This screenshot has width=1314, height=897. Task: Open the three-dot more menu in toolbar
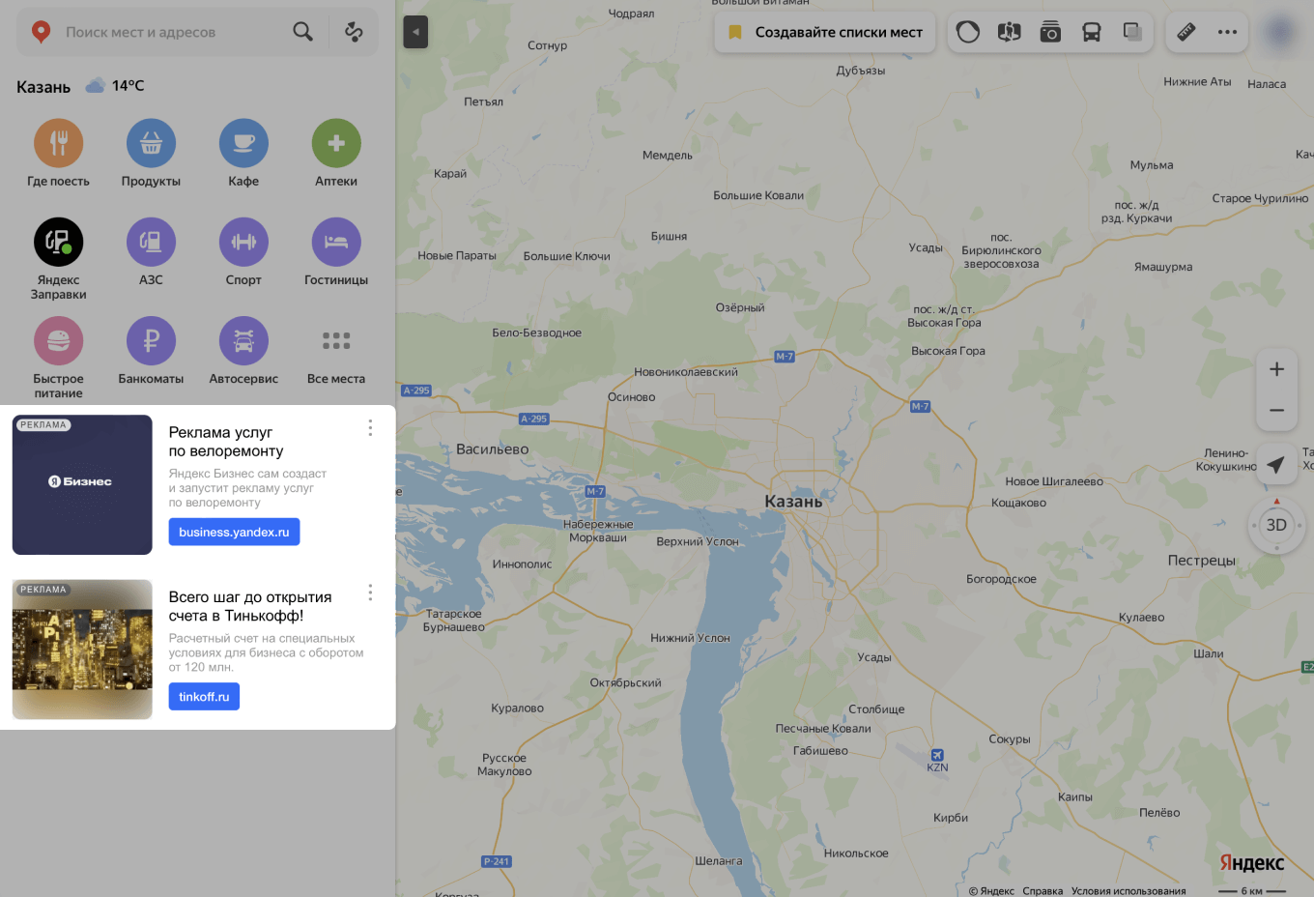pos(1227,32)
